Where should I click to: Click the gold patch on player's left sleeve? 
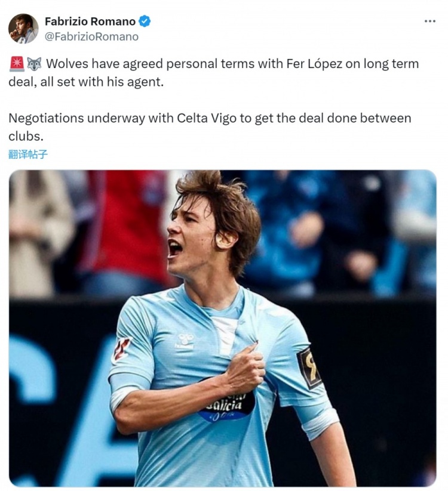click(x=309, y=368)
